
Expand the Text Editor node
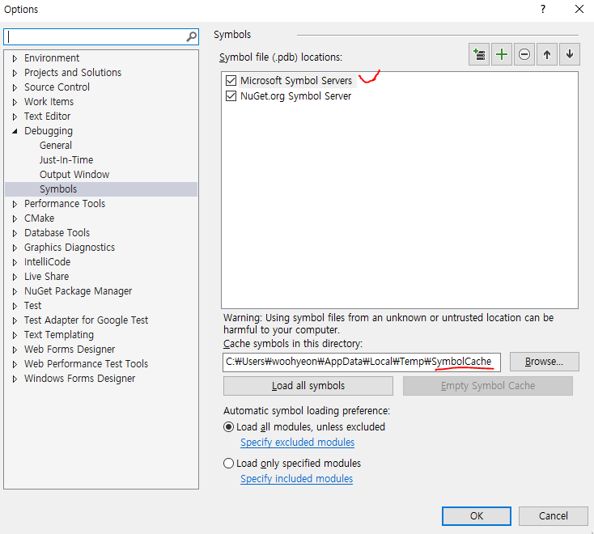click(15, 117)
